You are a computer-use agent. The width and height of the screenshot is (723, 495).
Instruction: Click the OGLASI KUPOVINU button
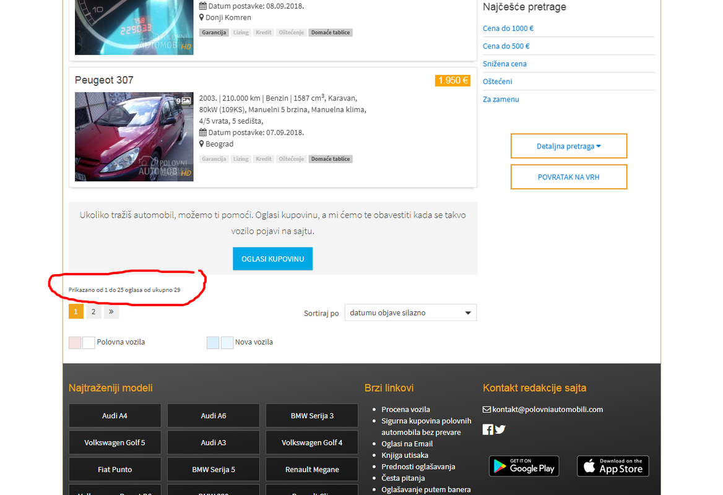tap(272, 259)
